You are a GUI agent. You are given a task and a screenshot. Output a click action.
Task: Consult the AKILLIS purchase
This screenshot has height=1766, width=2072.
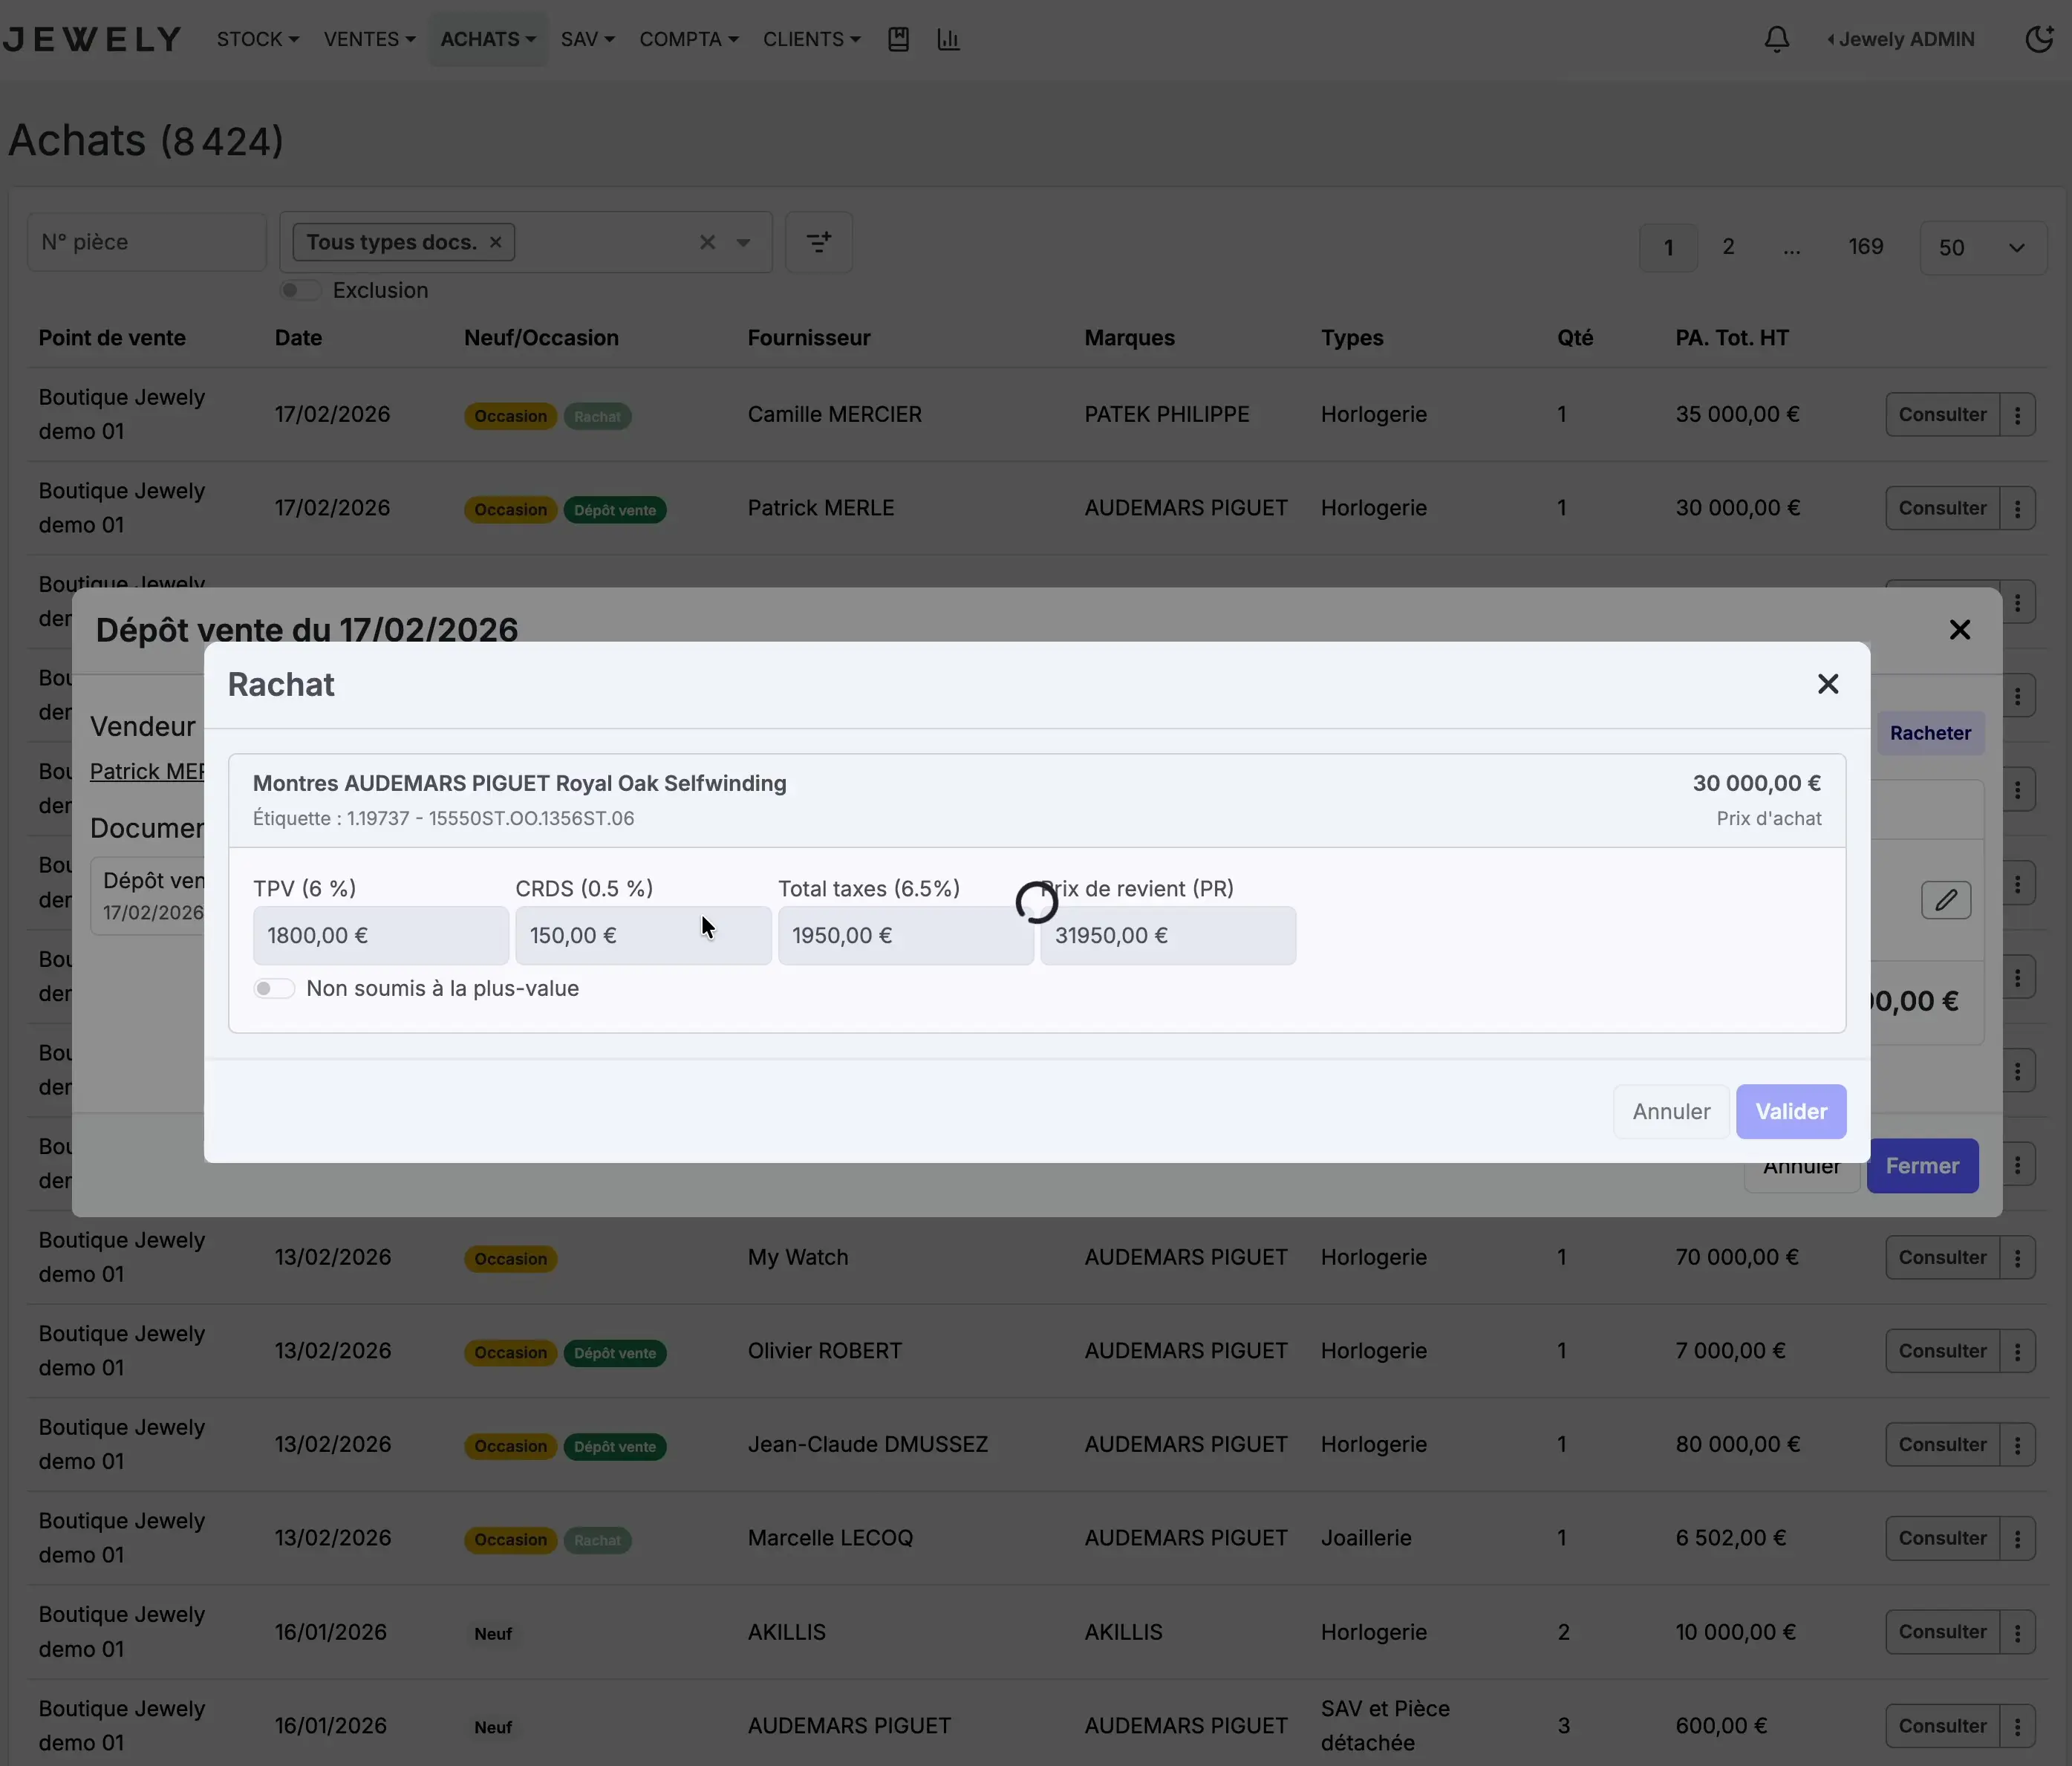(1942, 1632)
